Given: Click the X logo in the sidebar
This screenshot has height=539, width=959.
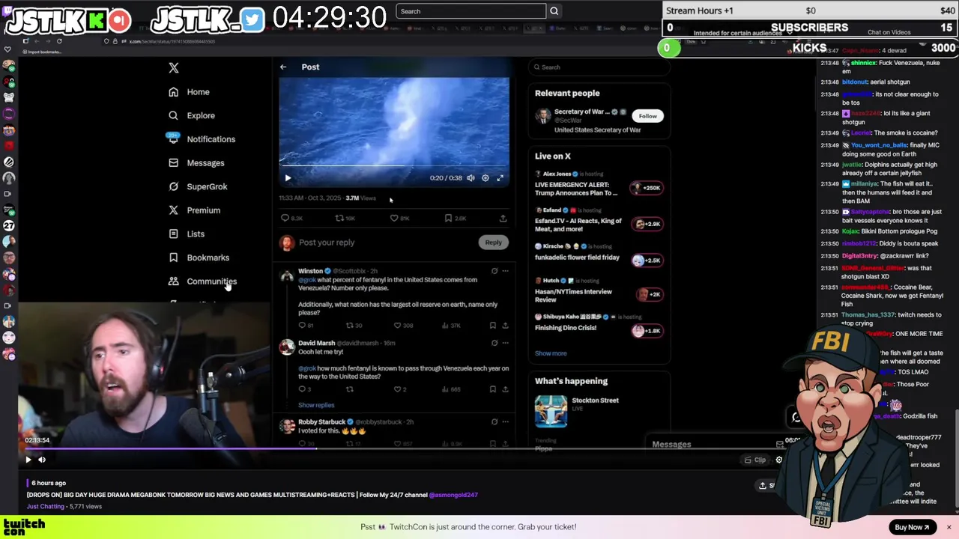Looking at the screenshot, I should point(174,68).
